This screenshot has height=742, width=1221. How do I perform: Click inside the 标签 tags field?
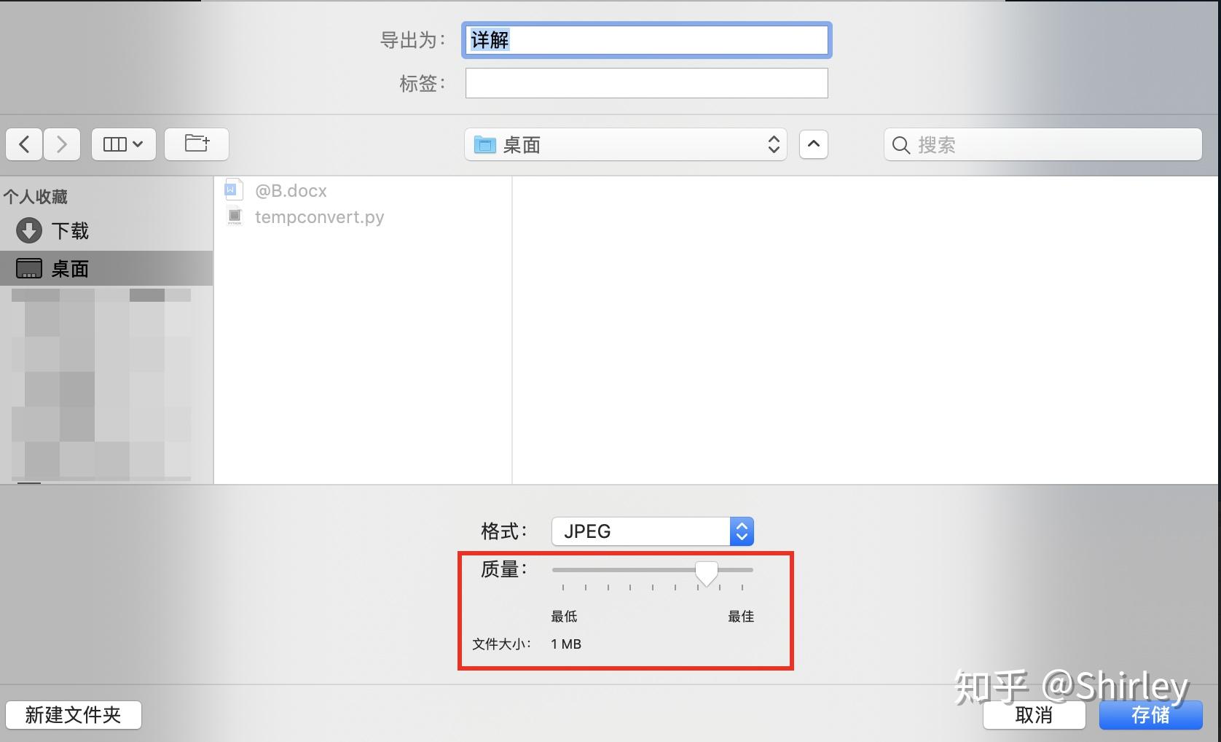tap(645, 83)
